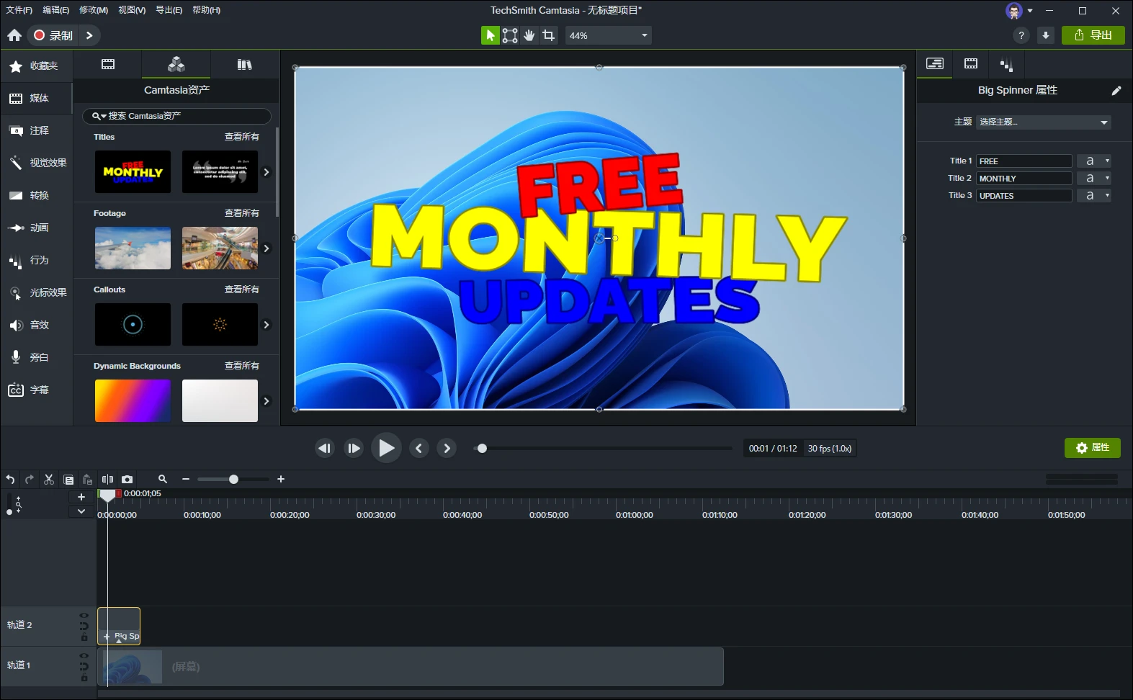Toggle the magnetic track icon on track 2
Image resolution: width=1133 pixels, height=700 pixels.
pyautogui.click(x=84, y=626)
